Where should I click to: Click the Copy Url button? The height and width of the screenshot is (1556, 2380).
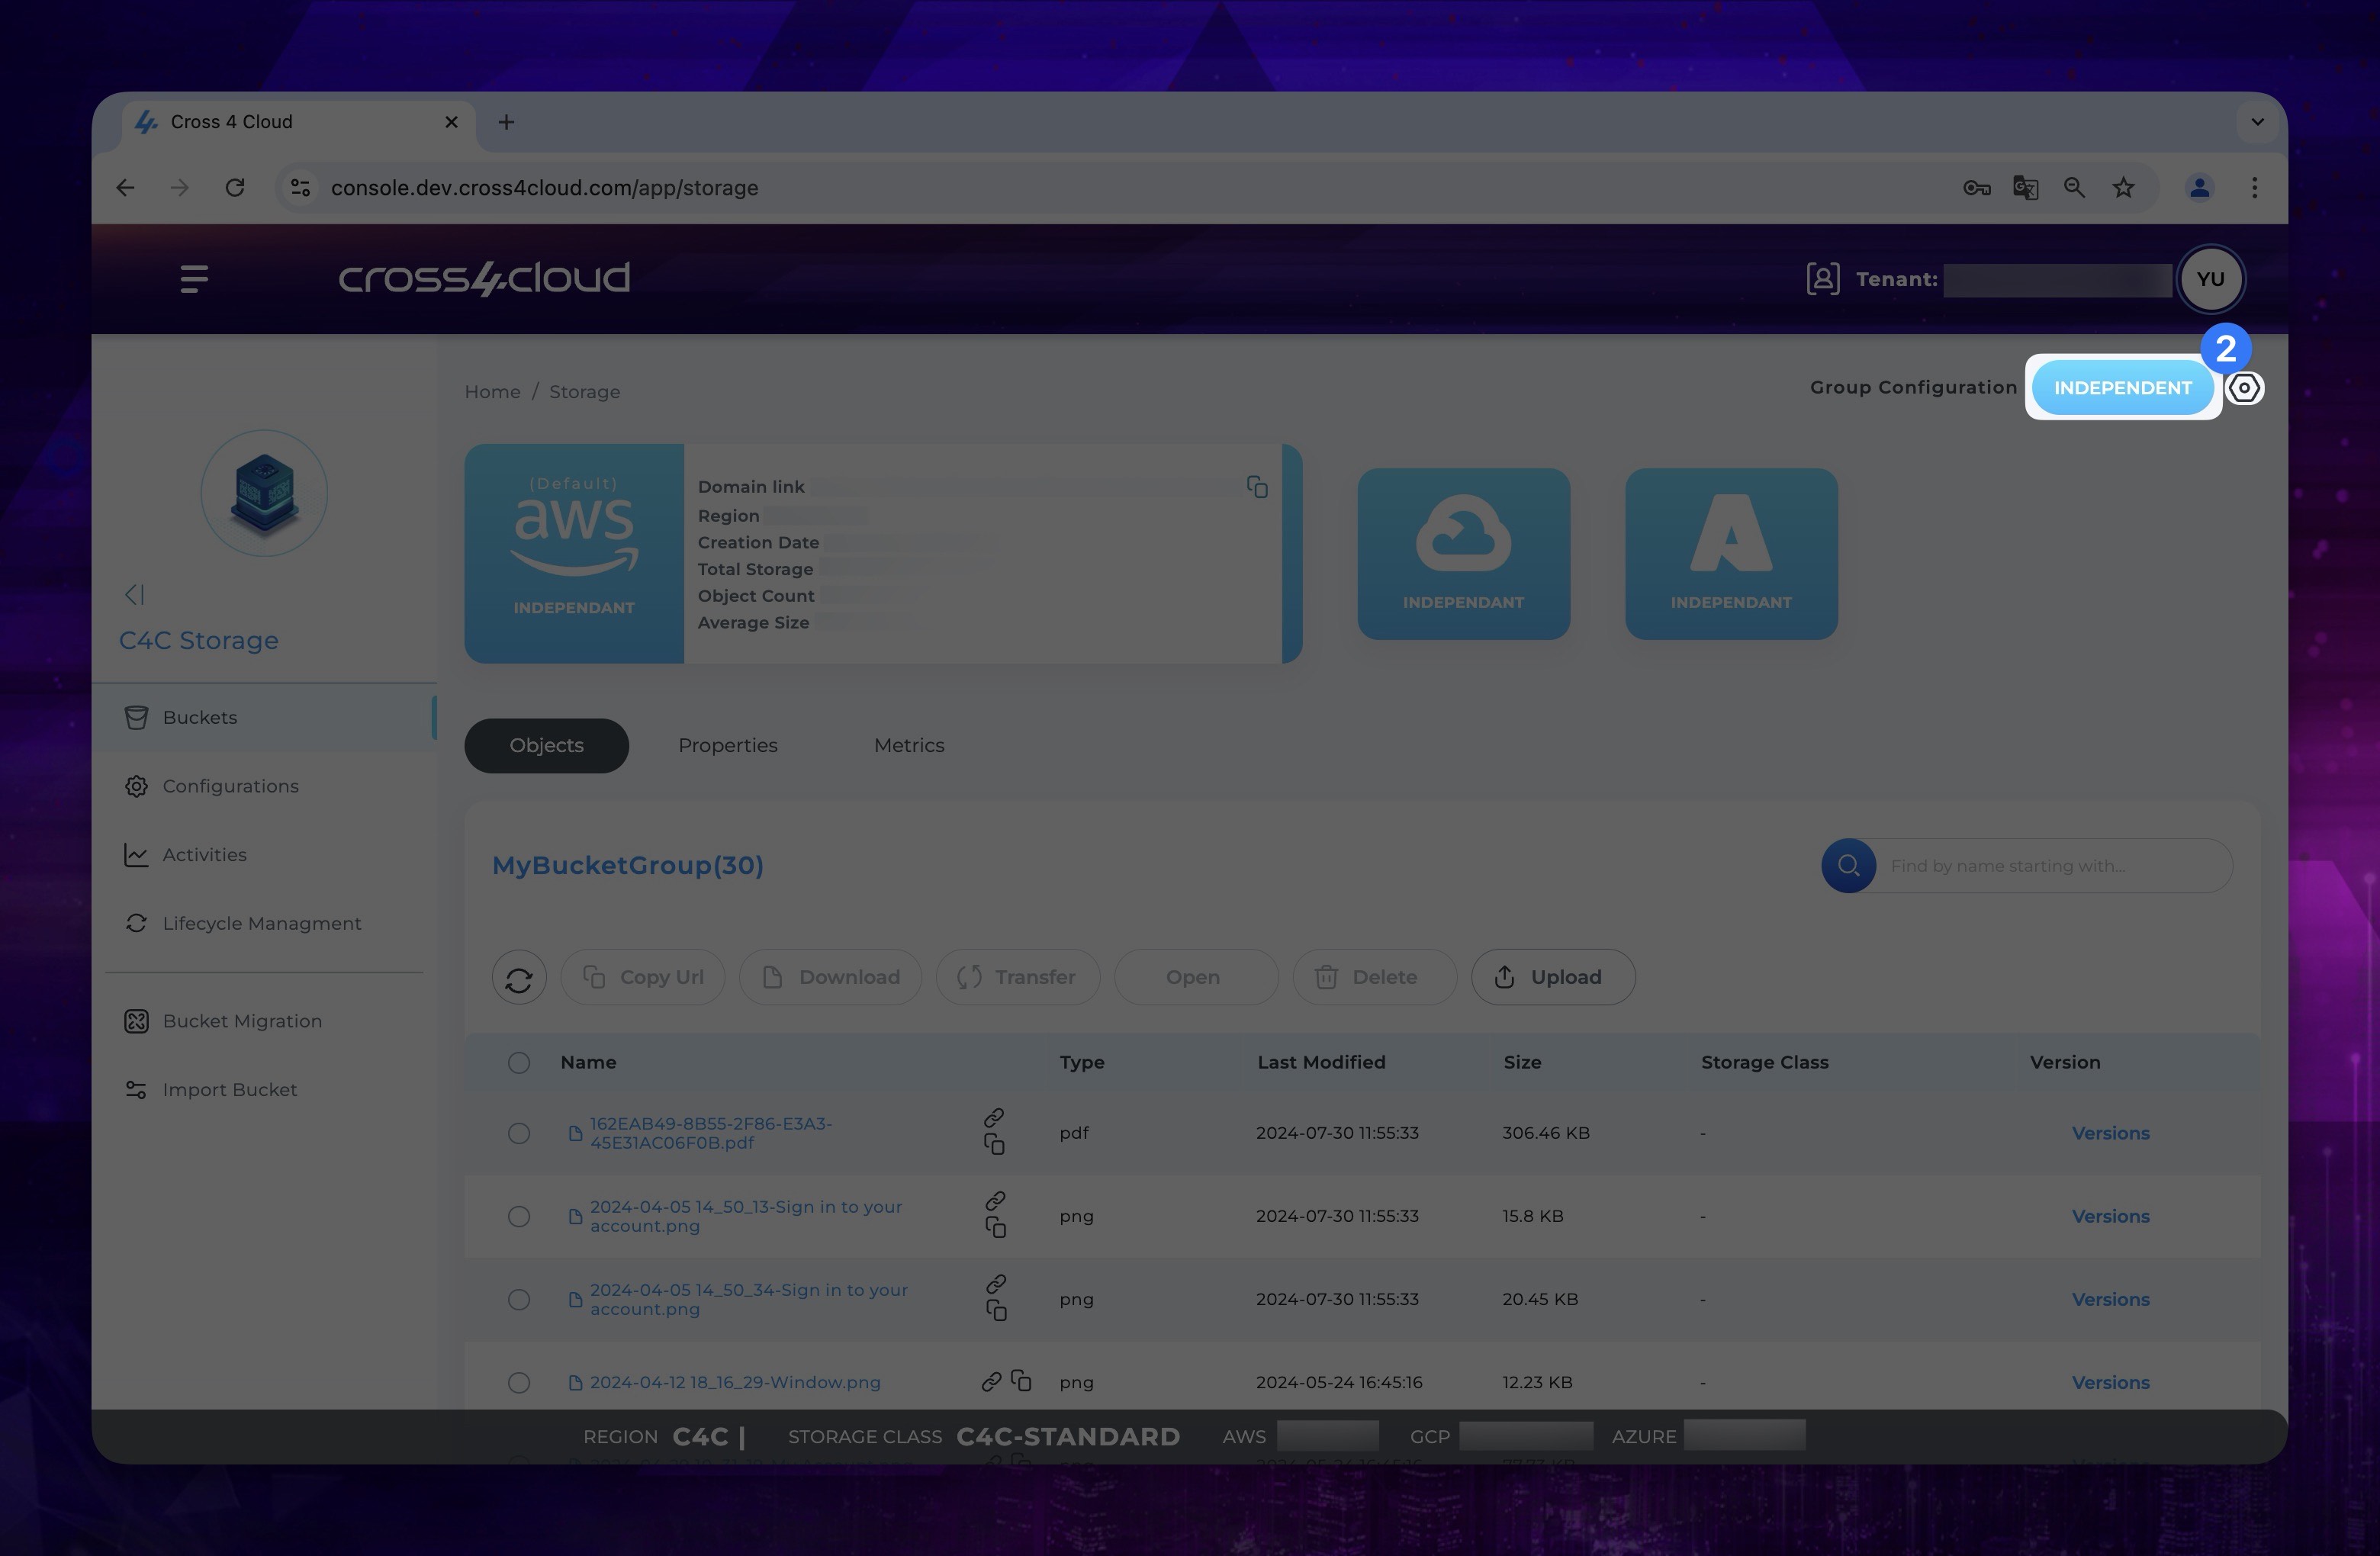coord(643,978)
